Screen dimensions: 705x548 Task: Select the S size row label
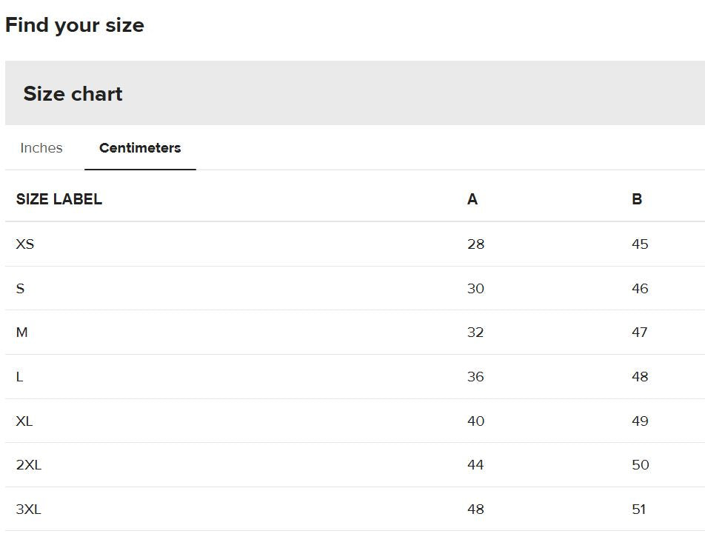point(20,288)
